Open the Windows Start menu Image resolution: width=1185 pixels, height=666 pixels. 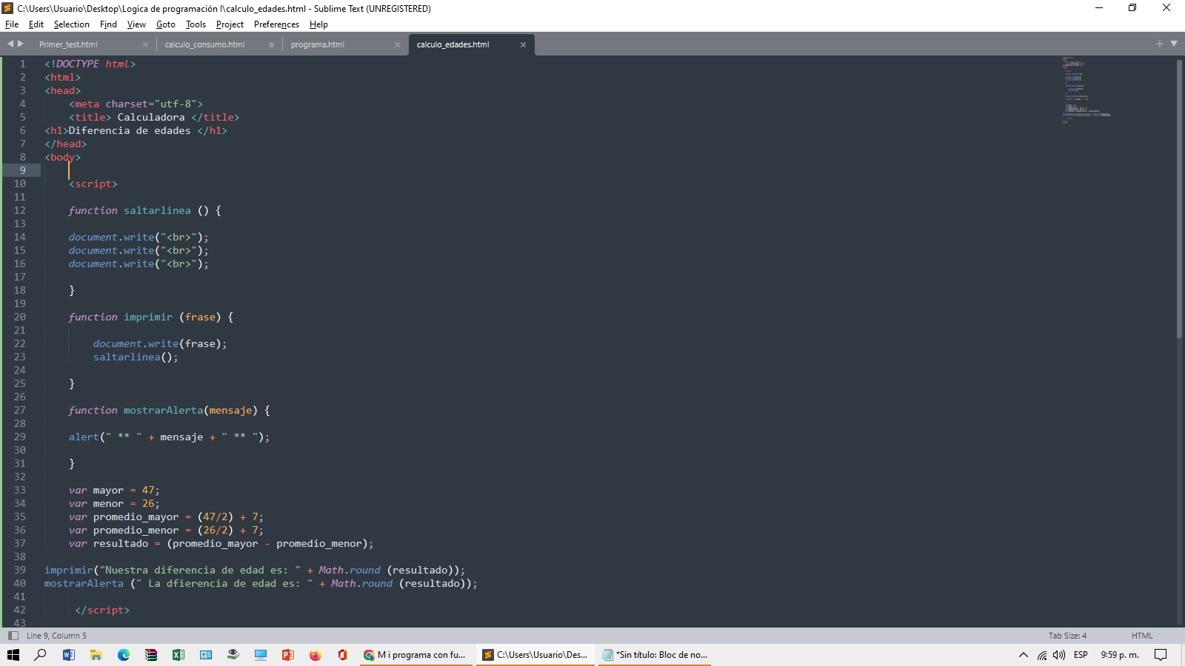(13, 655)
